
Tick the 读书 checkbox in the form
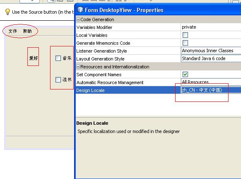pyautogui.click(x=58, y=80)
